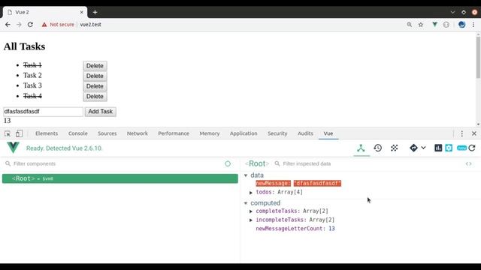Switch to Vue Components inspector view
This screenshot has width=481, height=270.
[361, 148]
